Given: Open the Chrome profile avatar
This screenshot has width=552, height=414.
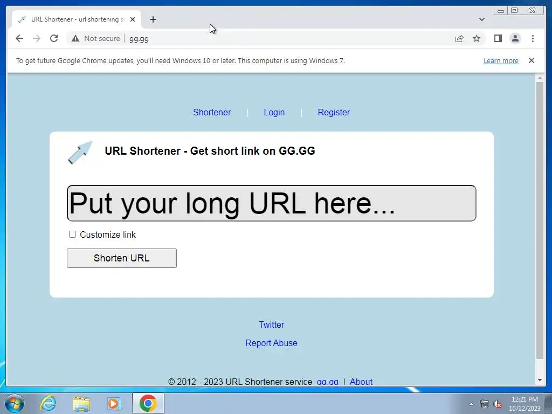Looking at the screenshot, I should tap(515, 38).
